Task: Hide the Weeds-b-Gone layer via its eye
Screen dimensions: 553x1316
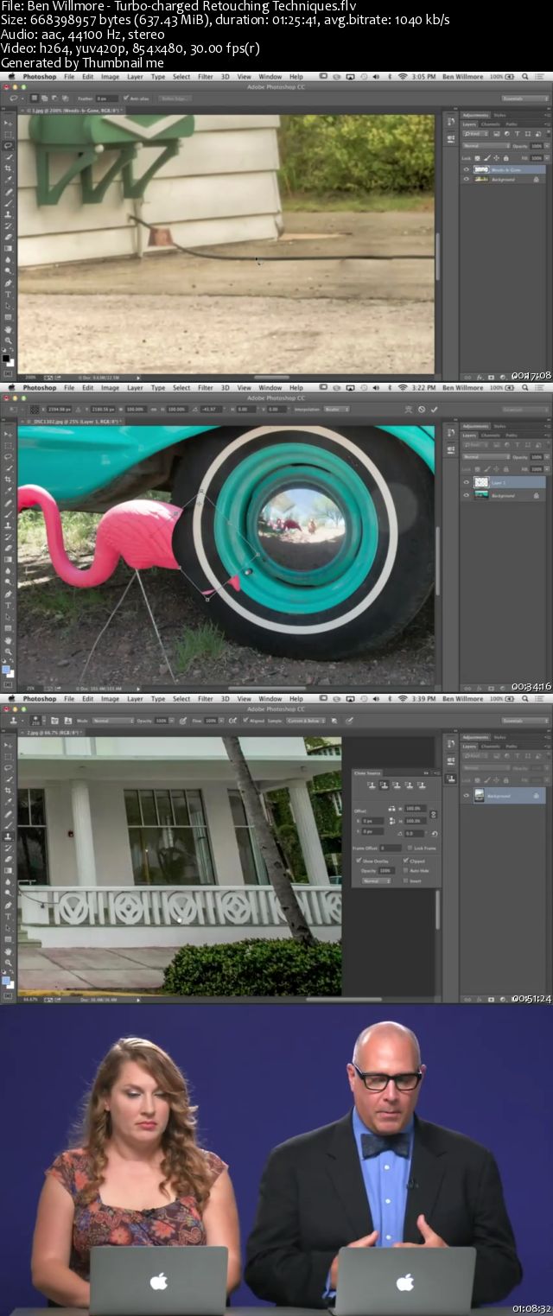Action: point(467,169)
